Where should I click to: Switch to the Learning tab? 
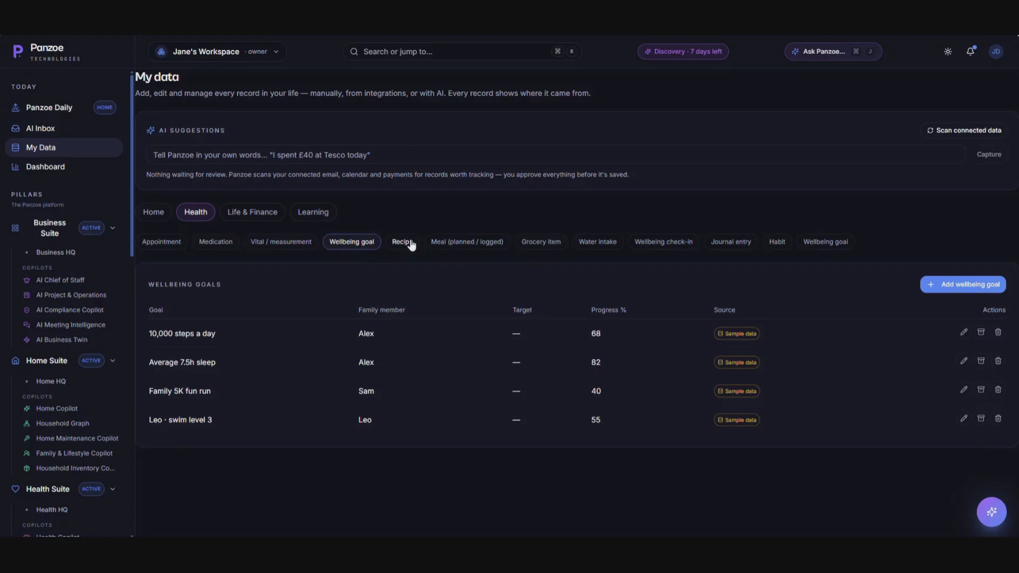click(313, 212)
